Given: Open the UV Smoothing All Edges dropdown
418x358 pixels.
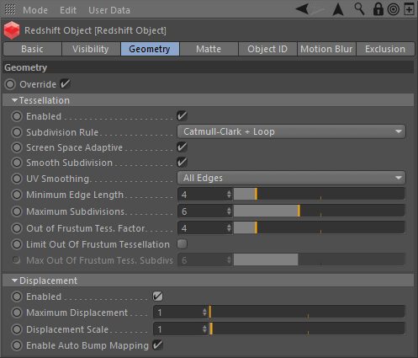Looking at the screenshot, I should [291, 178].
